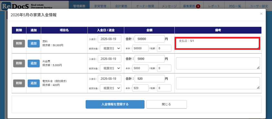Click the 請求額：920円 text

tap(51, 85)
